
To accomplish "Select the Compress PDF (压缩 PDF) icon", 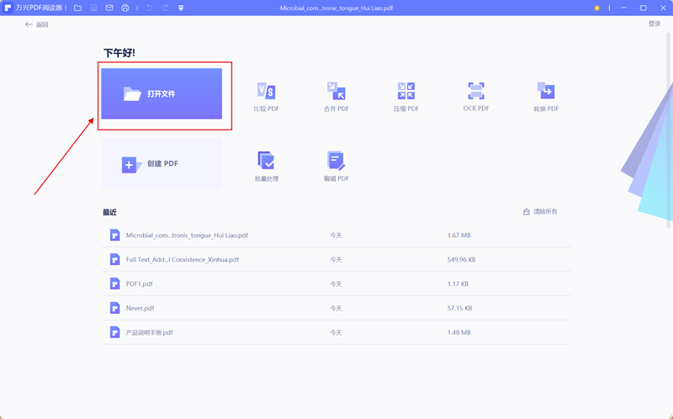I will pos(406,92).
